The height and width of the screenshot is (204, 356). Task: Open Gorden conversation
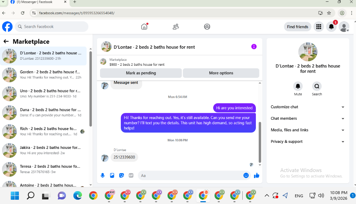pos(43,75)
